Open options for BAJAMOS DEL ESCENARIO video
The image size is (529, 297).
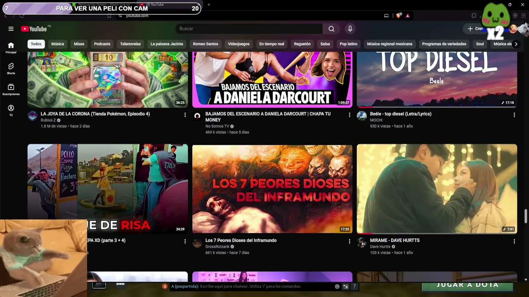350,115
